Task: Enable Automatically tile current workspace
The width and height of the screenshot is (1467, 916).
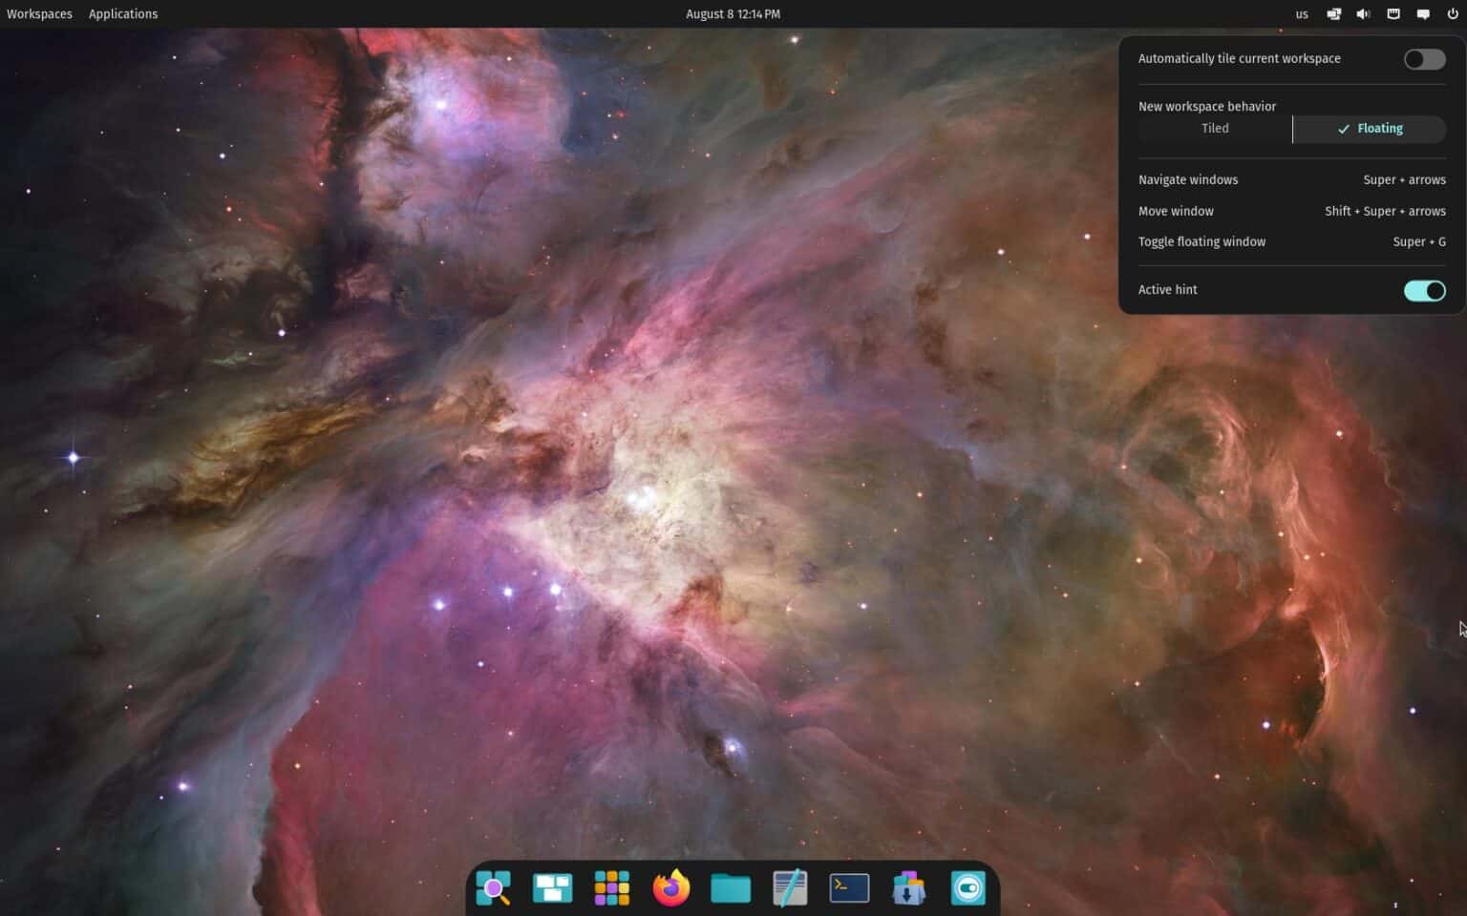Action: (x=1424, y=59)
